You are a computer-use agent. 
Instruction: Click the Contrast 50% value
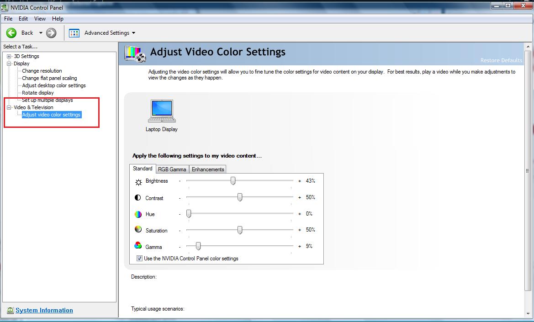pyautogui.click(x=310, y=197)
